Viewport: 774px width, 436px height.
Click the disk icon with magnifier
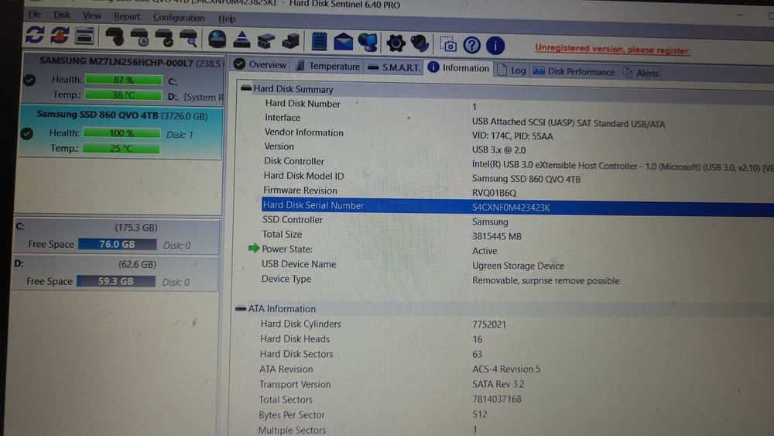tap(189, 39)
